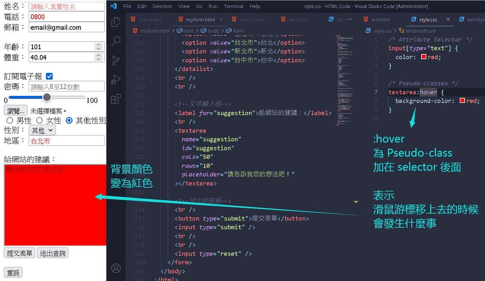Click the 'textarea:hover' selector code
The height and width of the screenshot is (281, 485).
point(413,92)
